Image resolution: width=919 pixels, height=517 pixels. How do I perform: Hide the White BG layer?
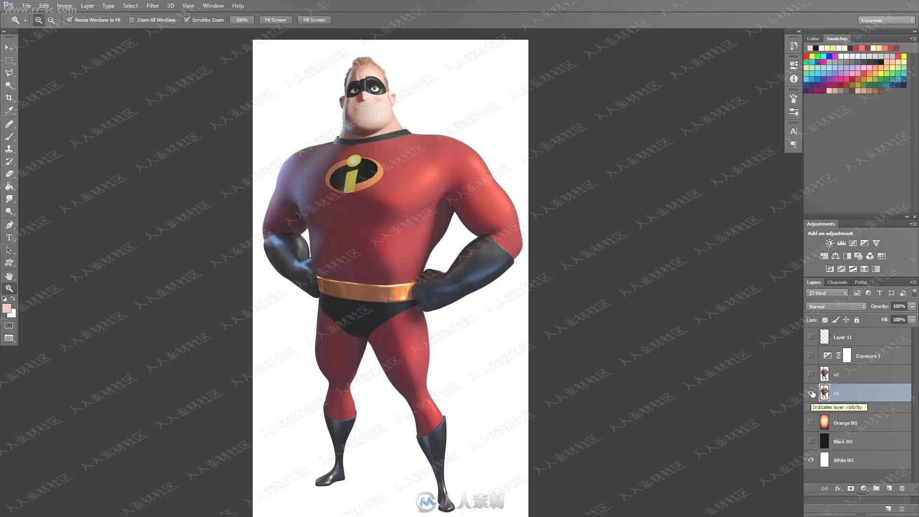coord(810,460)
